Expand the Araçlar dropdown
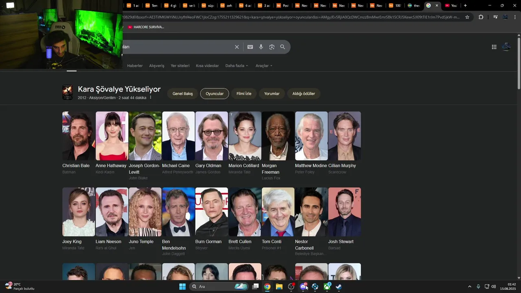 coord(264,66)
